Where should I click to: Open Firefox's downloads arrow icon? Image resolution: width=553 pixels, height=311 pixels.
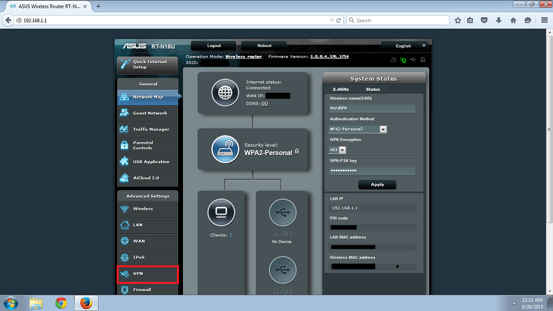click(499, 20)
